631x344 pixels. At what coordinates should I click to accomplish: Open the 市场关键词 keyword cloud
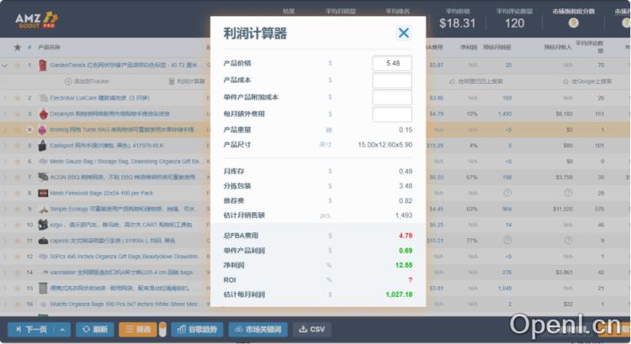pyautogui.click(x=258, y=329)
